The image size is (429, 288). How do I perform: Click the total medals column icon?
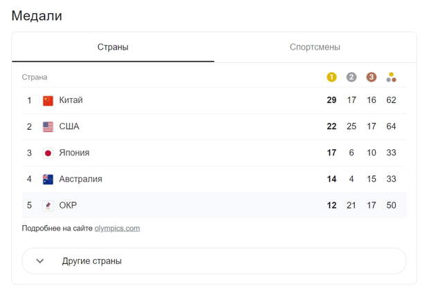(391, 77)
